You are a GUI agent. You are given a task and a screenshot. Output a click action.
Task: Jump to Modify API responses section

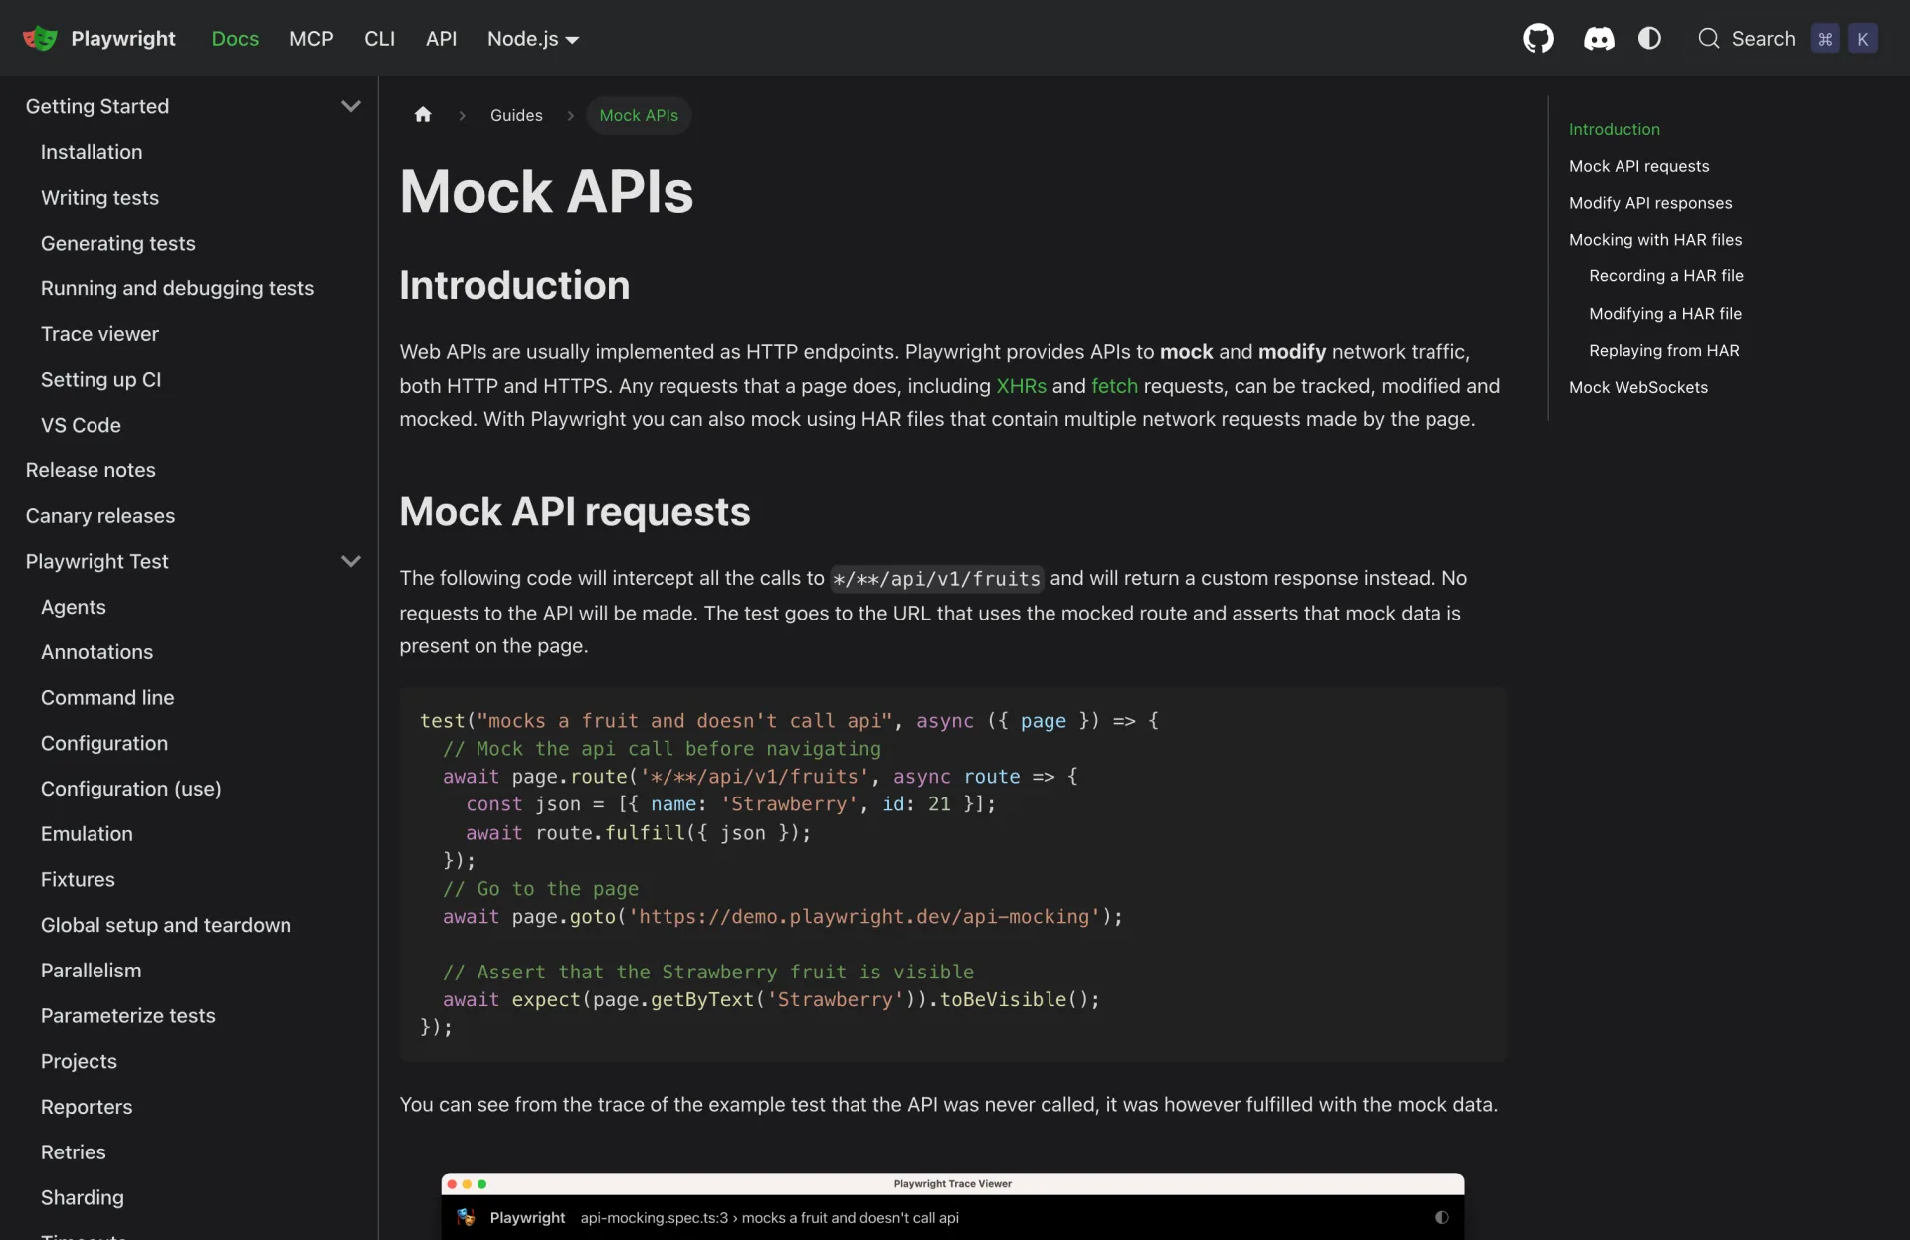click(x=1650, y=203)
